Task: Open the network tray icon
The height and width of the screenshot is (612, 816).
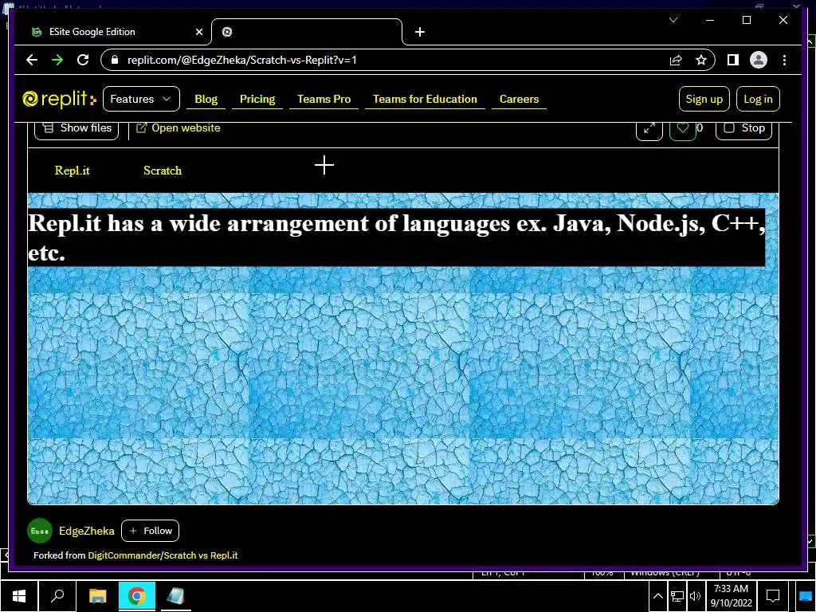Action: point(677,596)
